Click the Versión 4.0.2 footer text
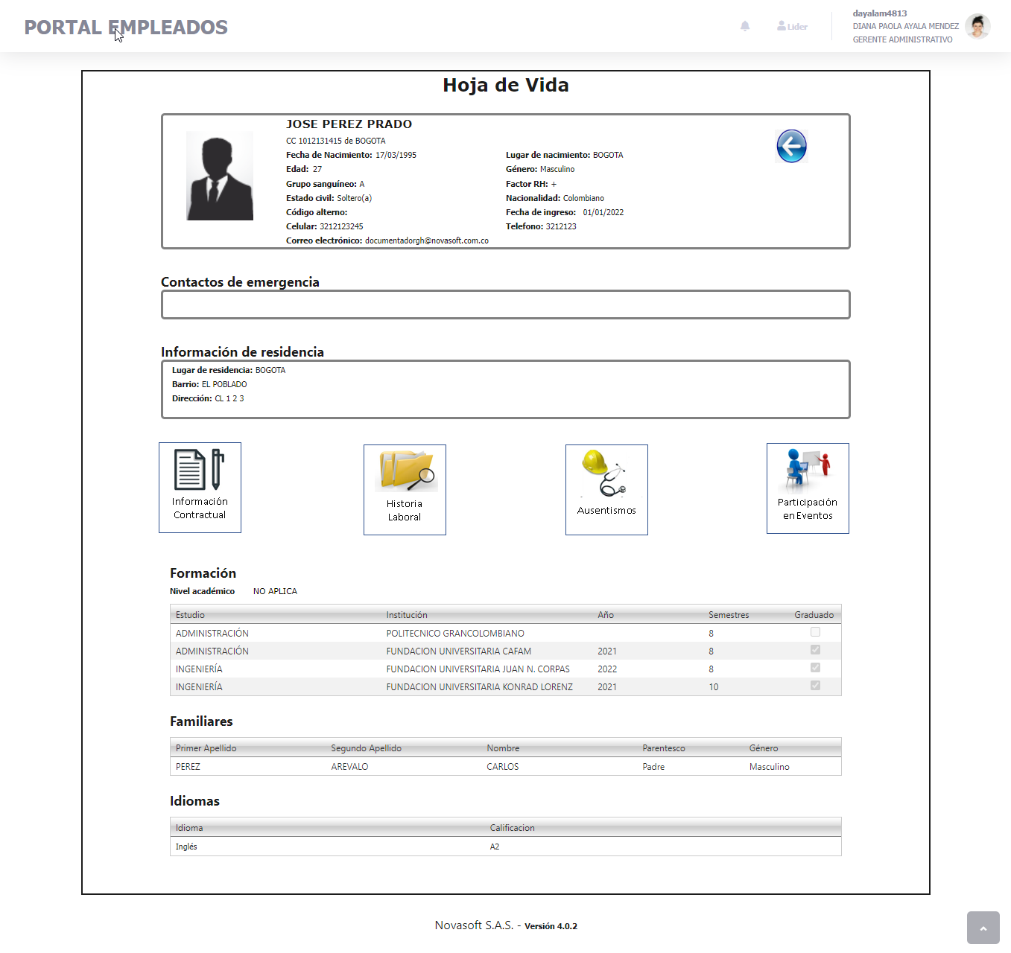The width and height of the screenshot is (1011, 953). click(x=551, y=926)
